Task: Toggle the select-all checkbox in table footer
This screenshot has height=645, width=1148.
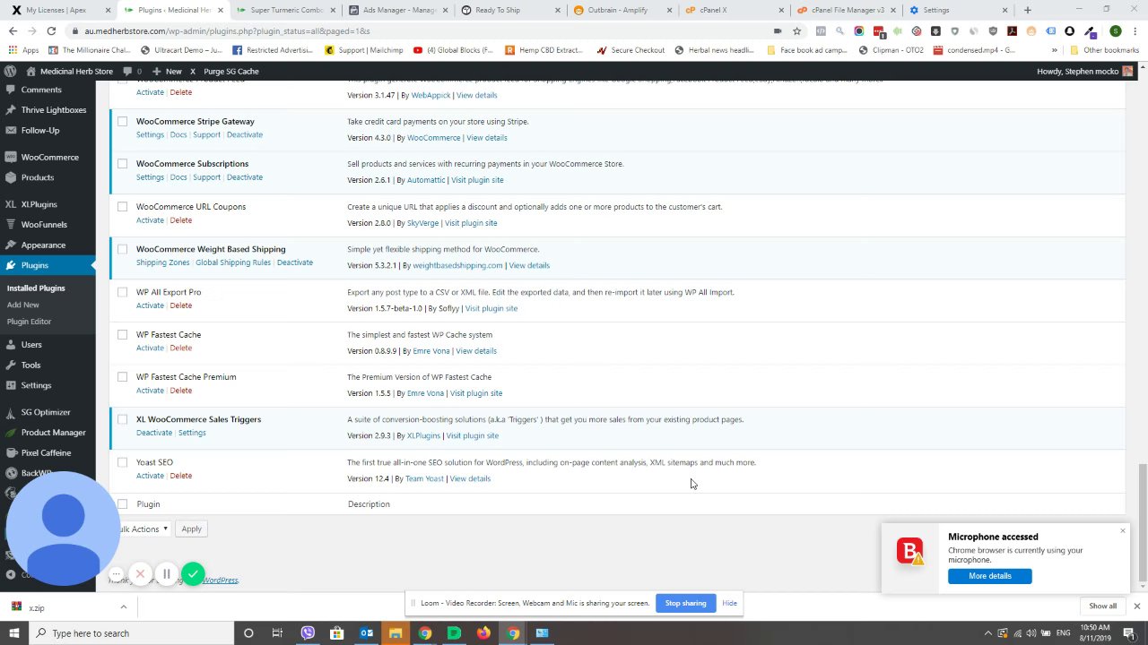Action: point(123,504)
